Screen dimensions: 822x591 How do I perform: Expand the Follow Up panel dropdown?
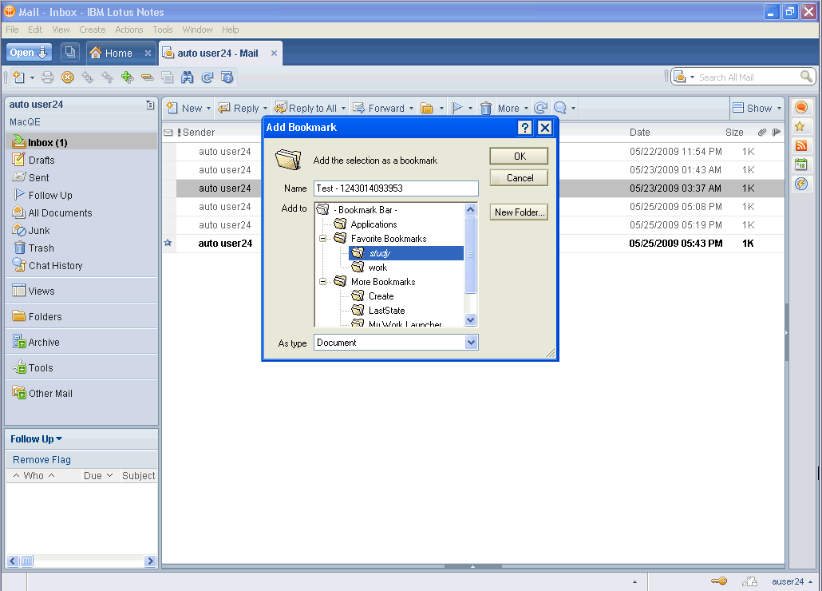[59, 439]
